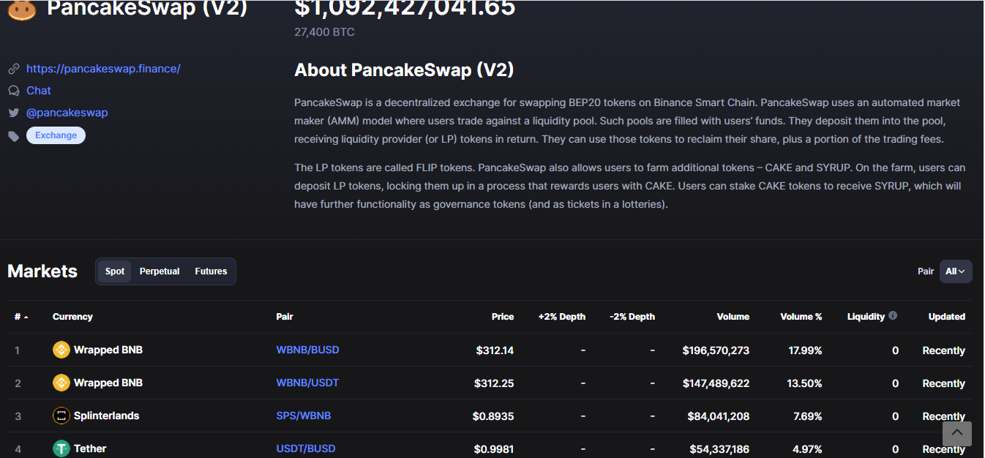Click the Wrapped BNB coin icon in row 2
985x458 pixels.
(x=61, y=383)
